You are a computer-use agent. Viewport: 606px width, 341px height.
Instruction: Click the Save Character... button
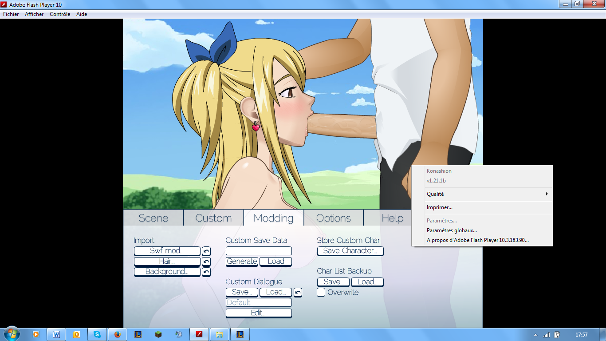pyautogui.click(x=350, y=251)
